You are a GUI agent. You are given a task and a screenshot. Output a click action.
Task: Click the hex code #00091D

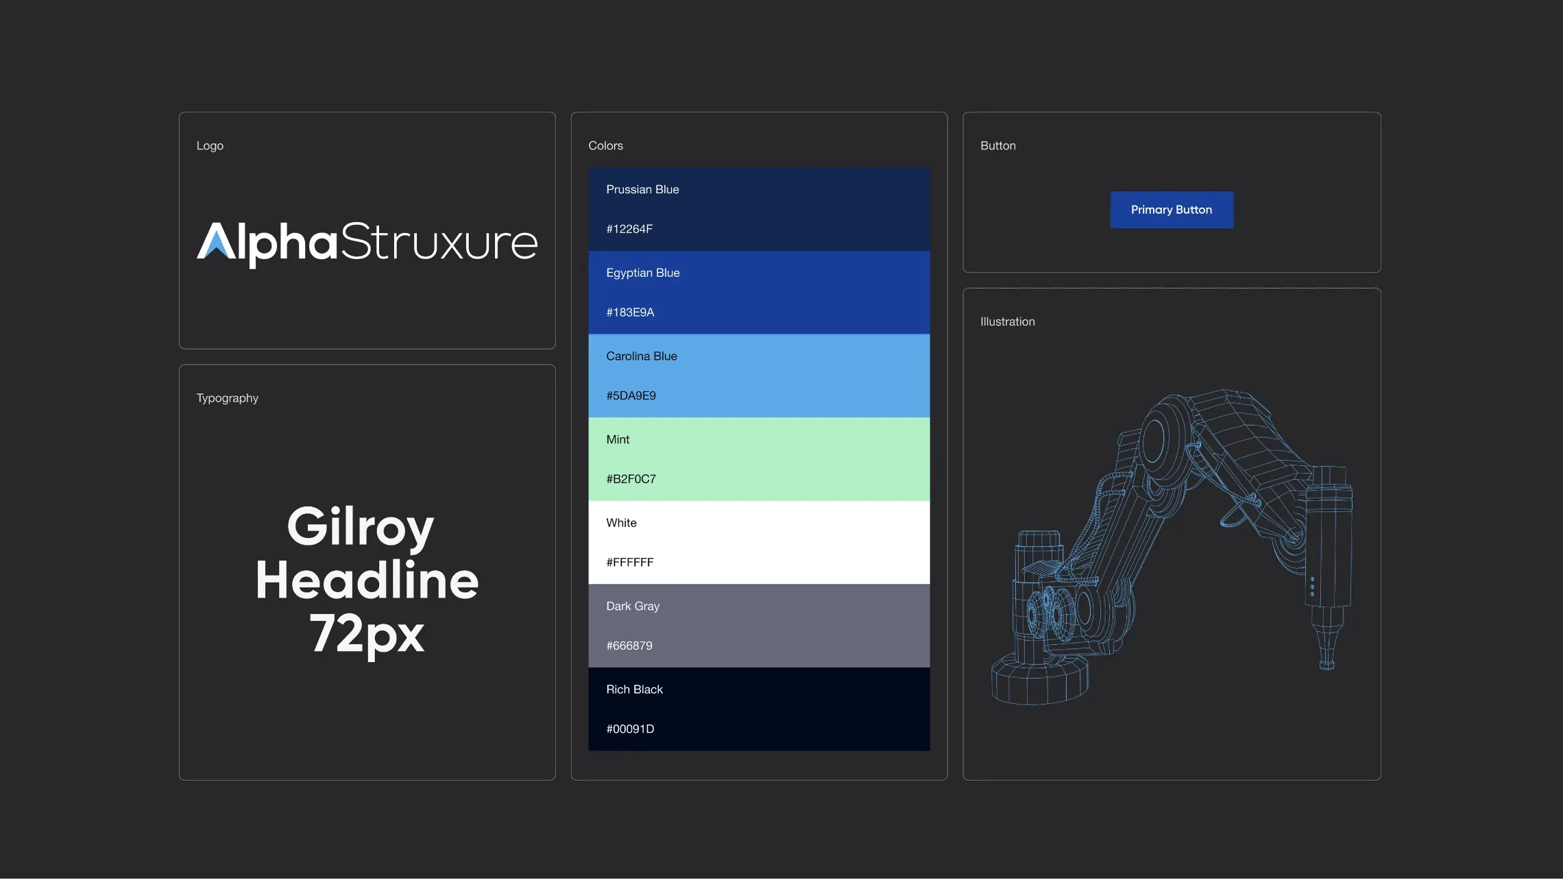click(630, 729)
